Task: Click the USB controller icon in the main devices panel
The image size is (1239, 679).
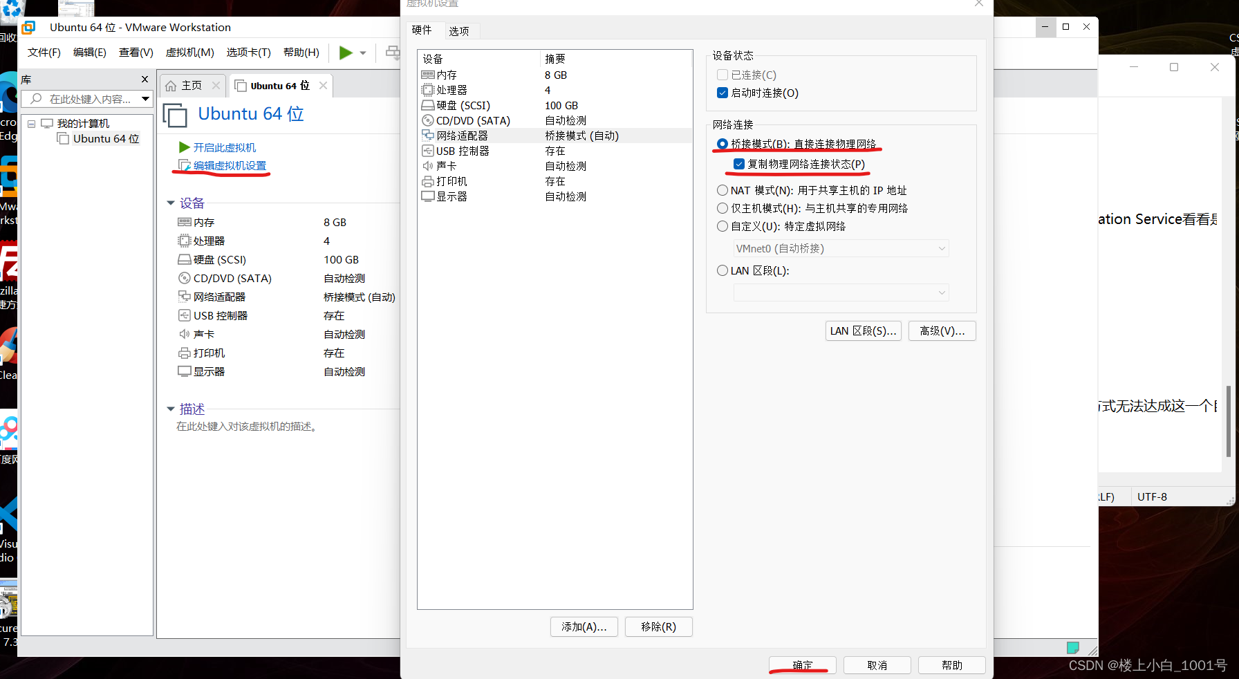Action: [x=185, y=315]
